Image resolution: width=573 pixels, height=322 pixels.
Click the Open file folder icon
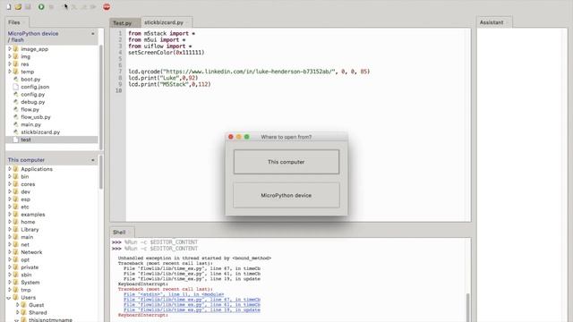point(18,7)
